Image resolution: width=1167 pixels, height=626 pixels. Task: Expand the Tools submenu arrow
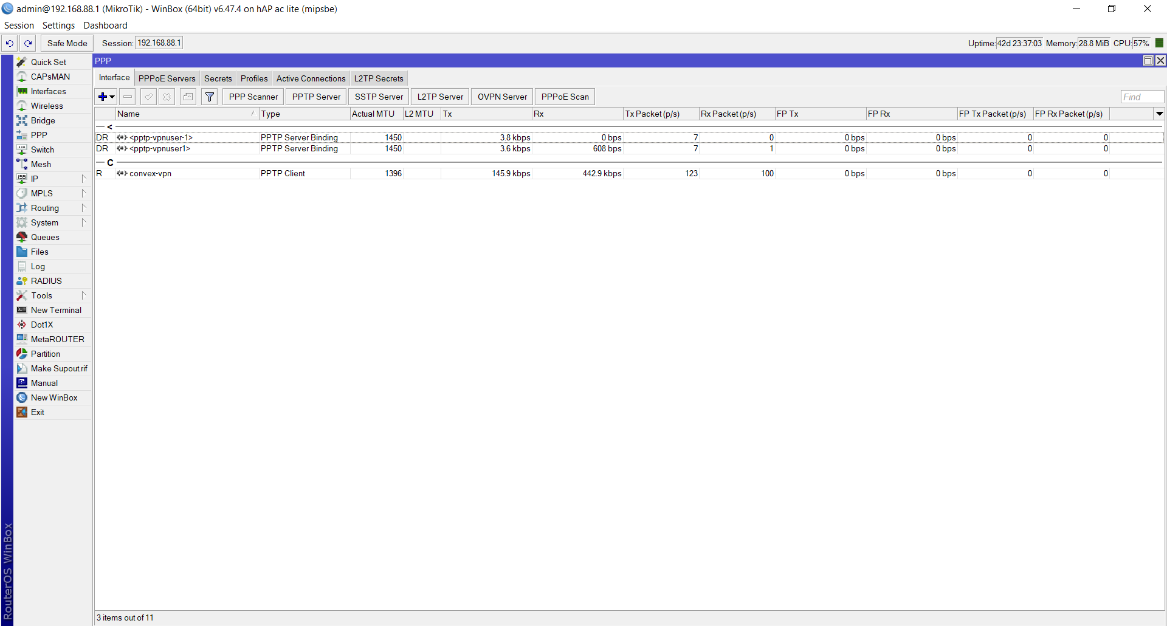tap(84, 295)
